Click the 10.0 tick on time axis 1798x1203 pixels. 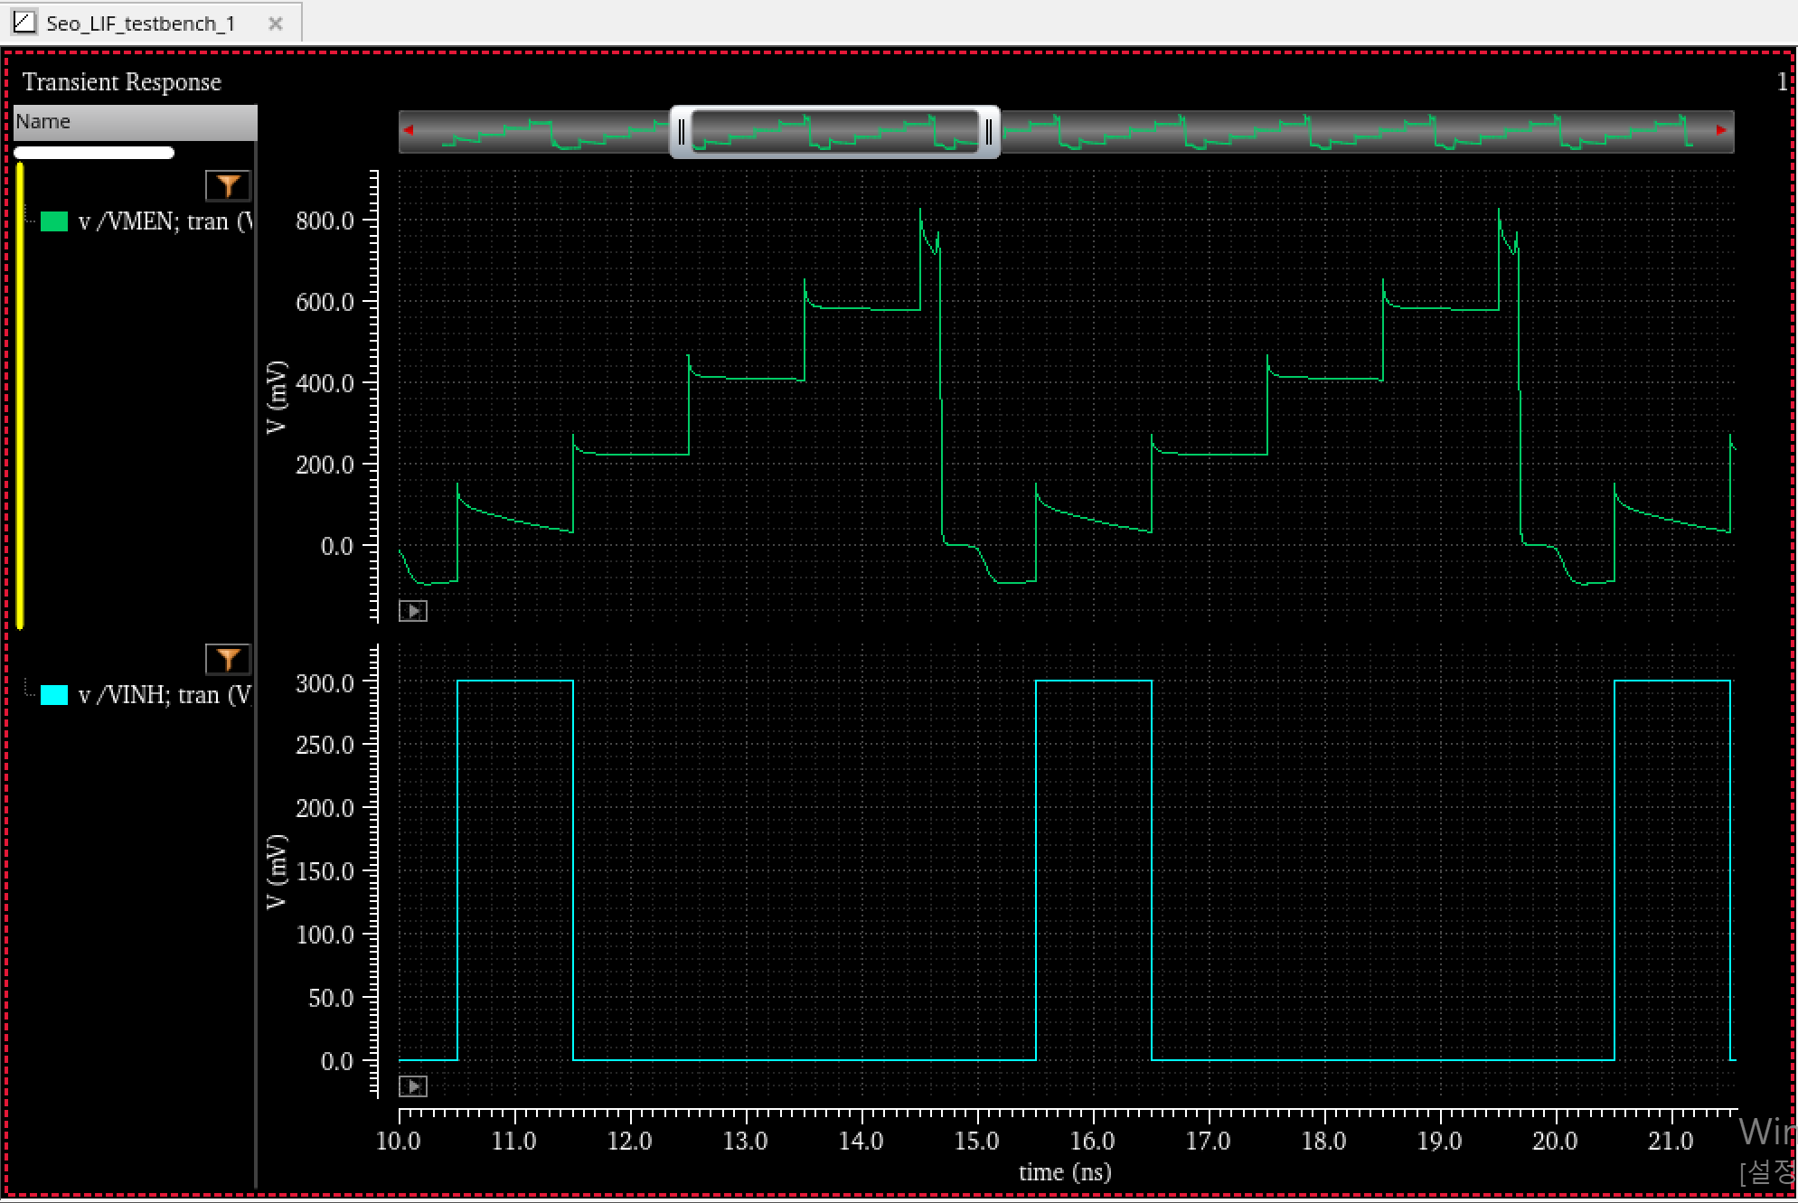click(399, 1141)
